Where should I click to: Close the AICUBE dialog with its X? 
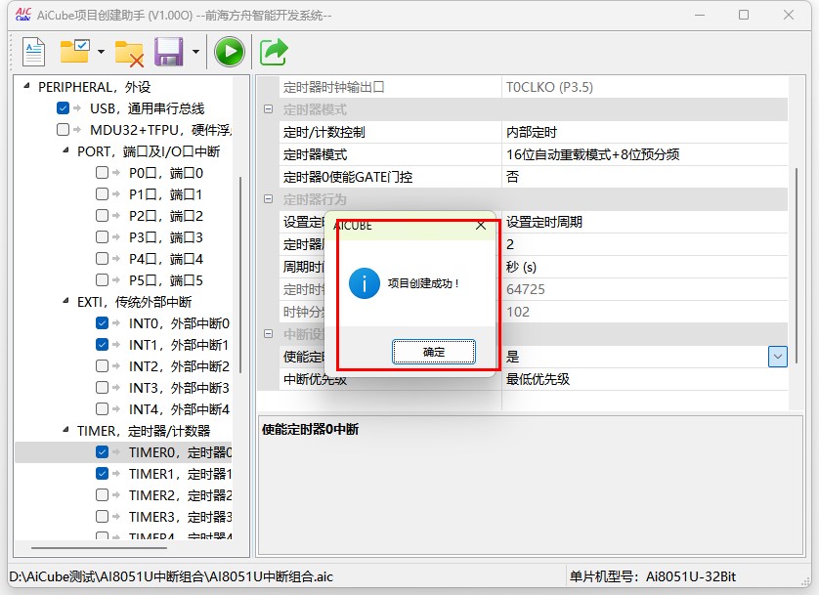coord(481,226)
